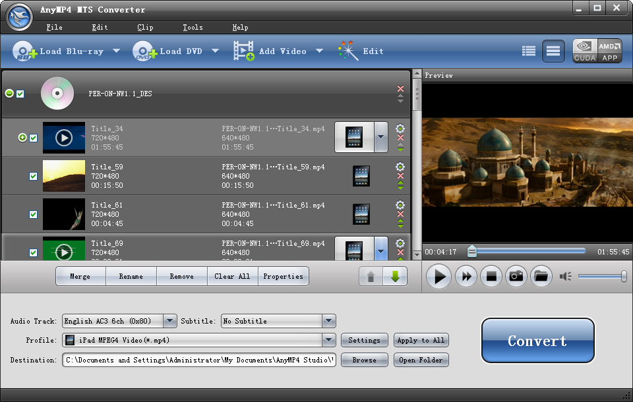Move selected item down with green arrow
The width and height of the screenshot is (633, 402).
point(395,277)
